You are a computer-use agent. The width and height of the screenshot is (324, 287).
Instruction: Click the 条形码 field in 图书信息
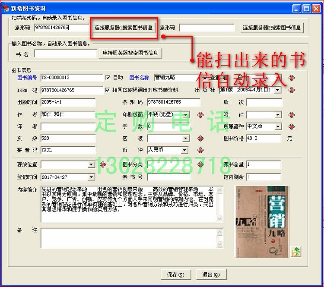[174, 102]
